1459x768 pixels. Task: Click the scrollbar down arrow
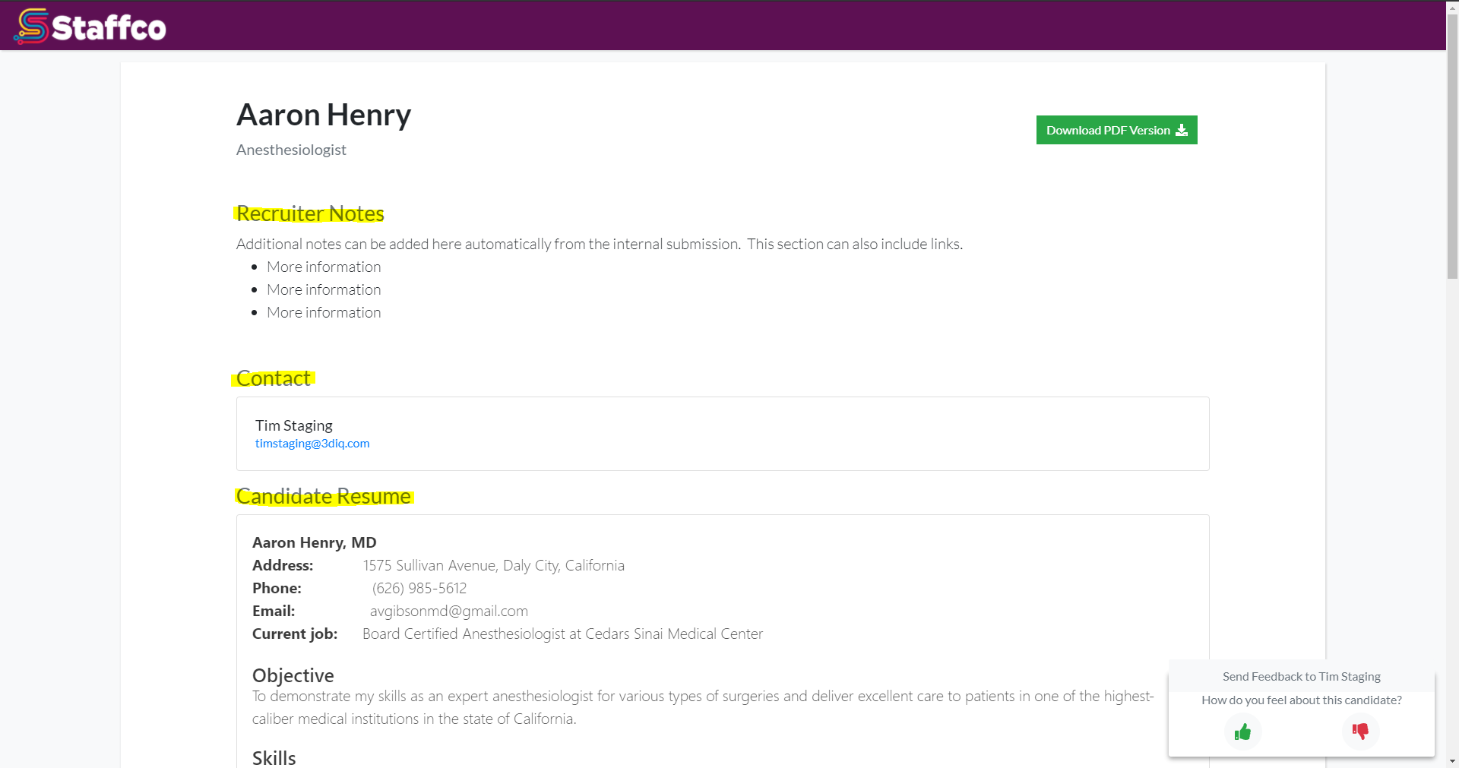pyautogui.click(x=1452, y=761)
